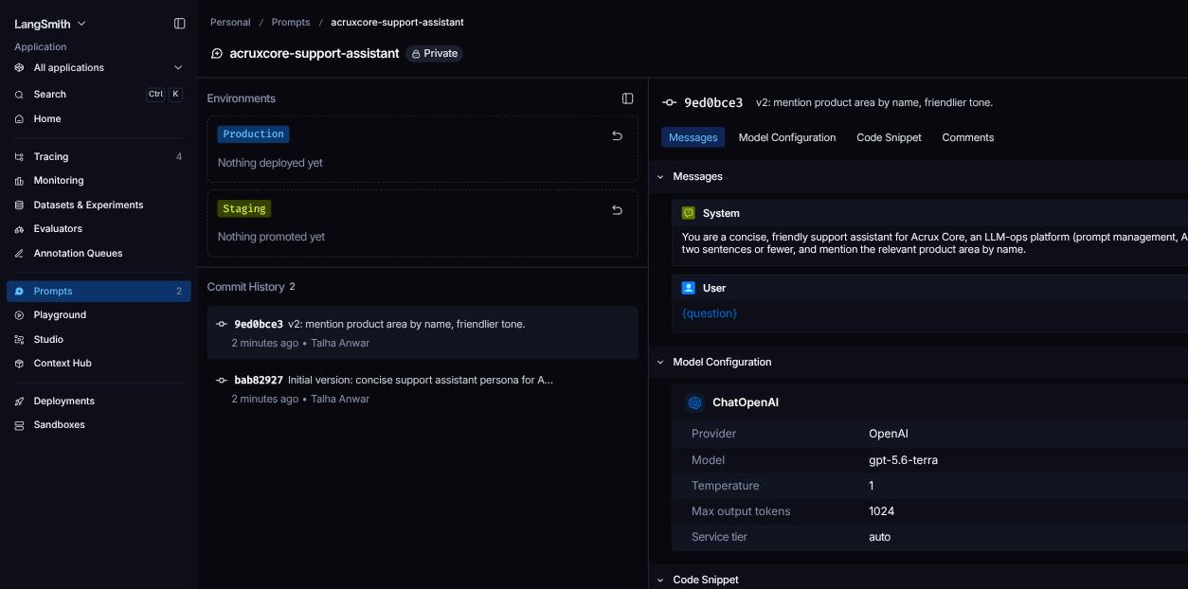Click the Context Hub cube icon

(19, 364)
